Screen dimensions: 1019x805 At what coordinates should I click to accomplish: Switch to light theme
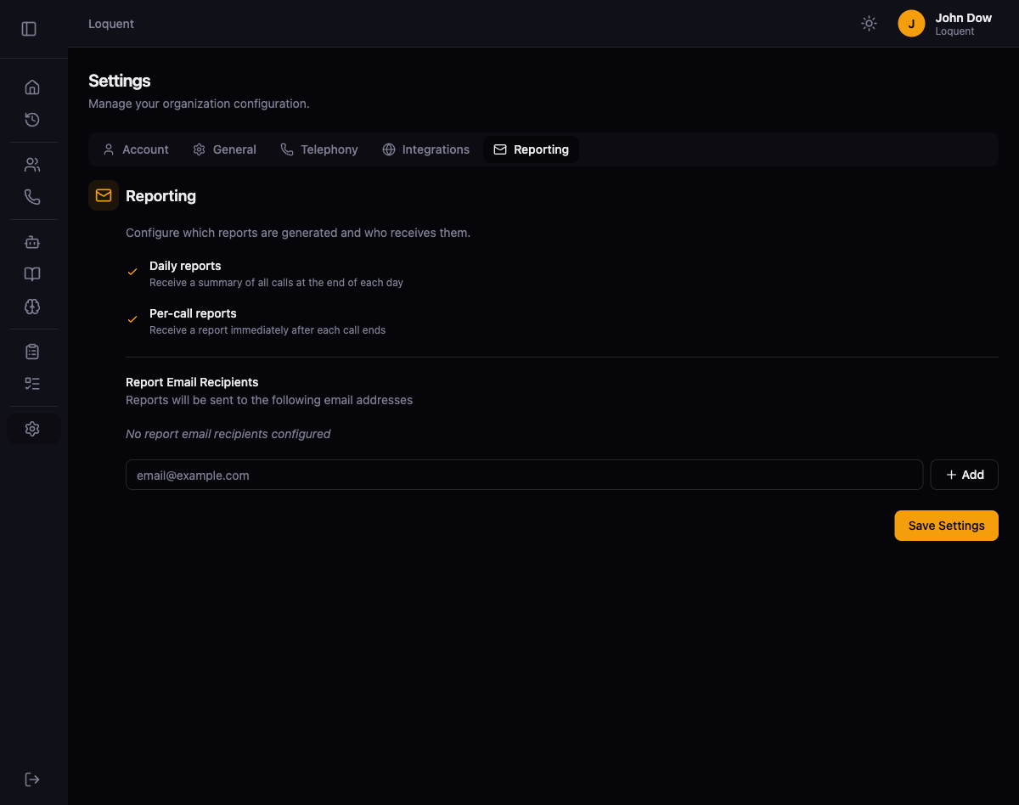point(869,23)
